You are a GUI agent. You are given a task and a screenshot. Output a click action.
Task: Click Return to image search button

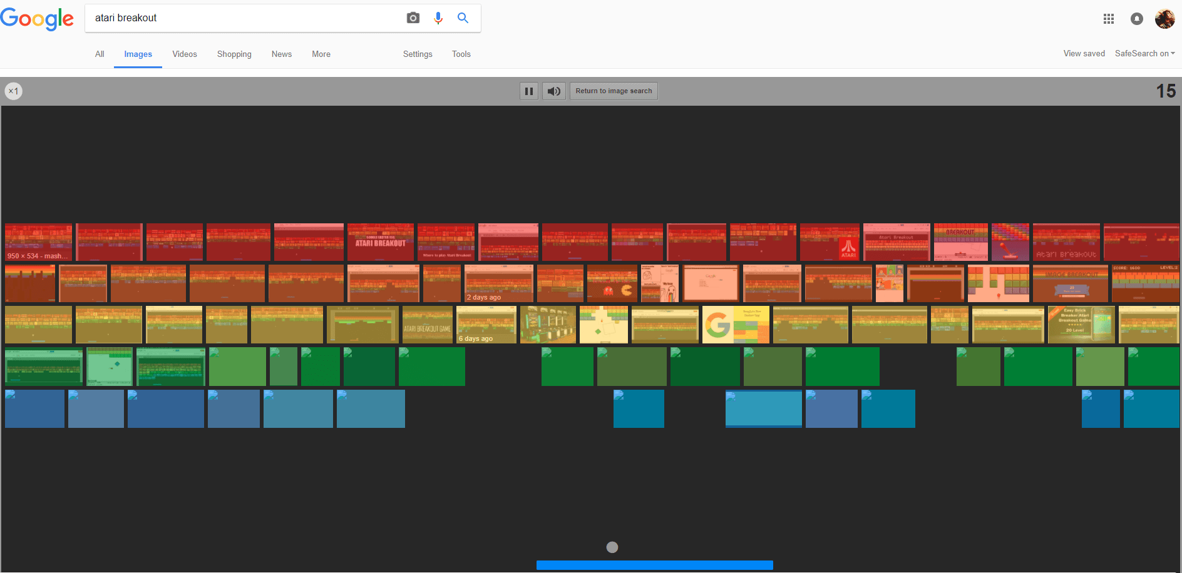pos(614,91)
